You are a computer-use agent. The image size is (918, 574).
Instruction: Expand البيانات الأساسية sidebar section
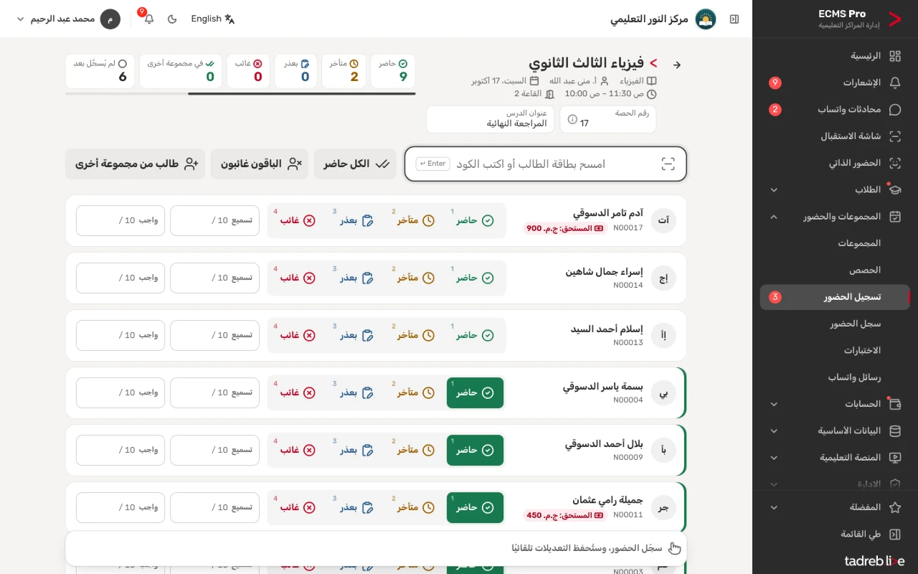(x=835, y=431)
